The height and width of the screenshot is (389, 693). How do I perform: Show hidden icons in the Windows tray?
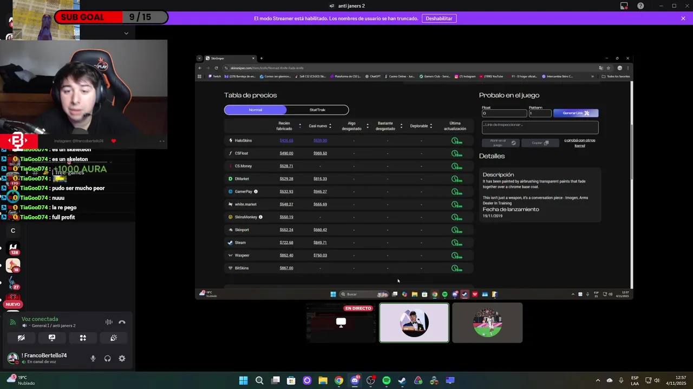point(598,380)
